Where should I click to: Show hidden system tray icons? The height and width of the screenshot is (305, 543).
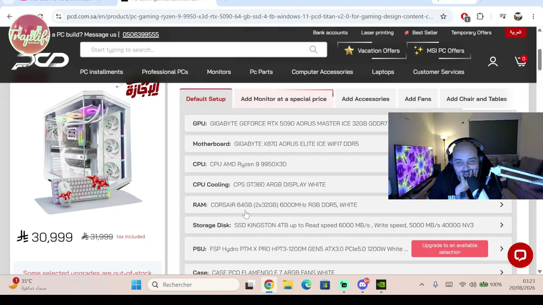(422, 285)
